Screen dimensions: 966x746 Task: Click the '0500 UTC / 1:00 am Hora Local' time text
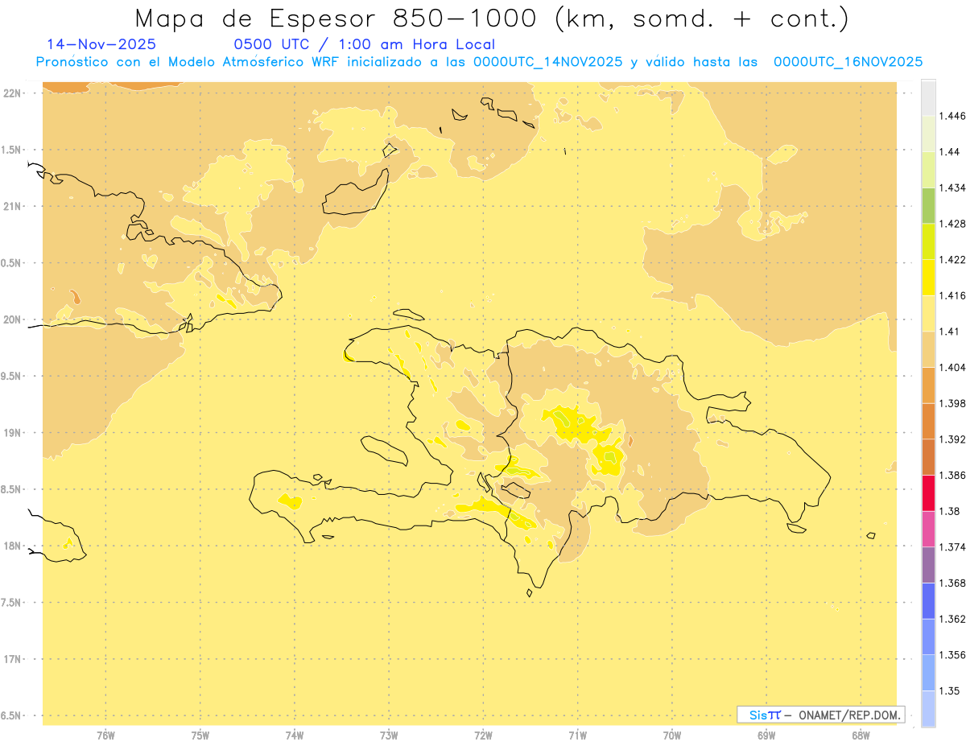365,44
